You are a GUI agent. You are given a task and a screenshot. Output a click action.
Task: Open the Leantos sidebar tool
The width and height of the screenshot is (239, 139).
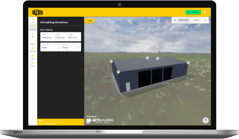(x=33, y=42)
